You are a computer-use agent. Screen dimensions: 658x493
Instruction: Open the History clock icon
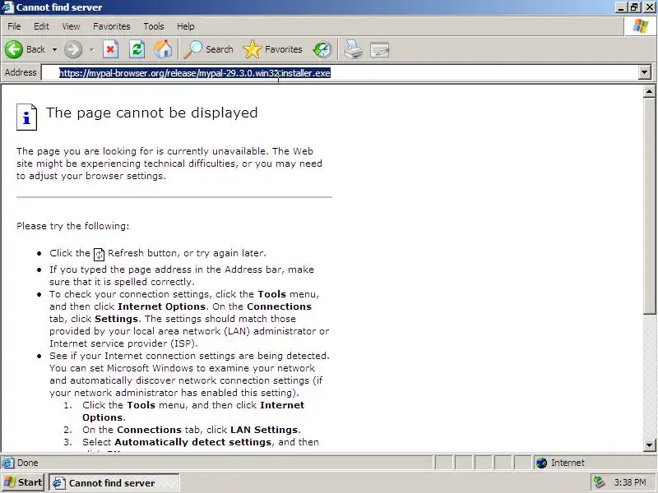click(x=322, y=49)
